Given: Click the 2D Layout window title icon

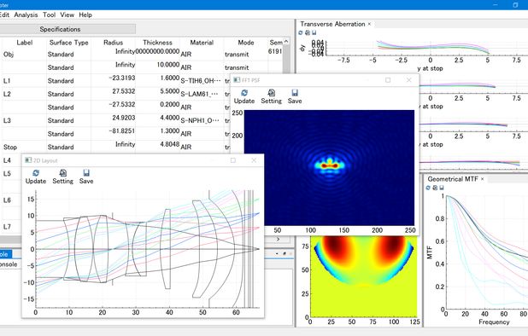Looking at the screenshot, I should (x=28, y=160).
